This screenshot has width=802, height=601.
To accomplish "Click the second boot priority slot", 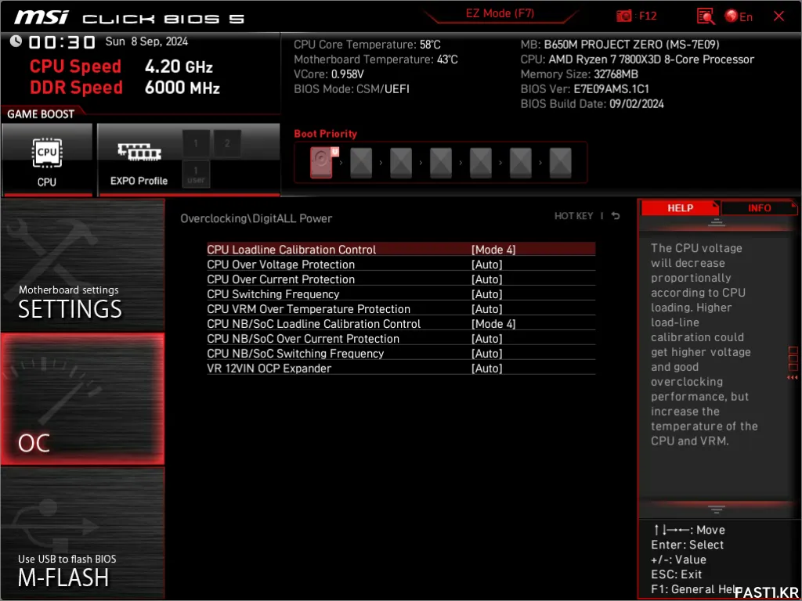I will (x=361, y=163).
